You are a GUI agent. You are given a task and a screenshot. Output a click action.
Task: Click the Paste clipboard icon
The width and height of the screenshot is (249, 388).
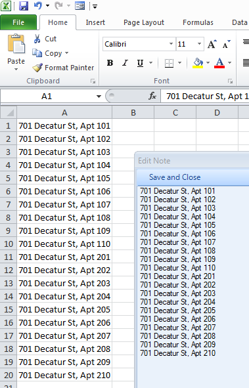click(16, 44)
